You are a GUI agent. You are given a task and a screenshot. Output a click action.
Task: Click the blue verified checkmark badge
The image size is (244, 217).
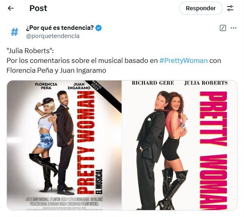click(x=98, y=28)
